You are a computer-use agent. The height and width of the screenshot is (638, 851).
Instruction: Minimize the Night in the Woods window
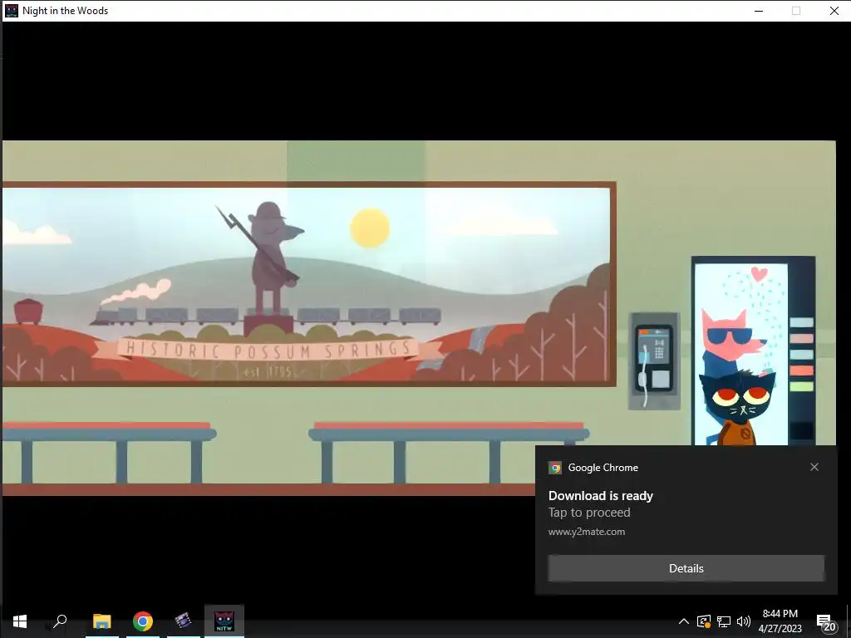tap(759, 11)
